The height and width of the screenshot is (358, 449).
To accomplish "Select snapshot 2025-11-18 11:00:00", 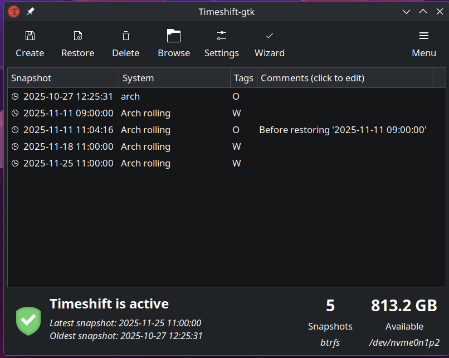I will tap(68, 146).
